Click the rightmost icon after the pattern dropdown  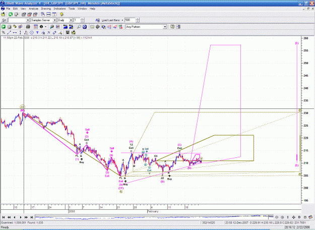click(x=178, y=27)
